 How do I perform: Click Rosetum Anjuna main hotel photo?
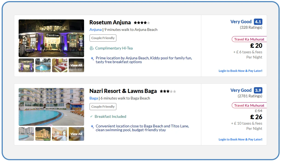[51, 38]
